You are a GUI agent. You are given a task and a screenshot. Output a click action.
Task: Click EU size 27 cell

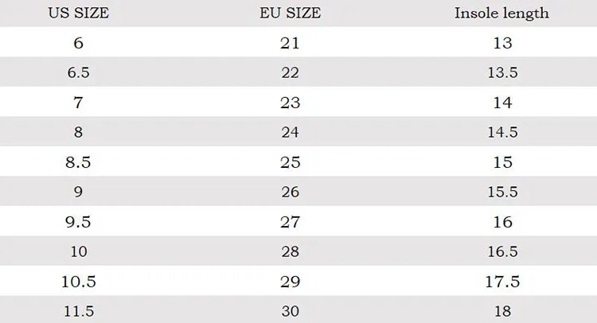[x=290, y=222]
